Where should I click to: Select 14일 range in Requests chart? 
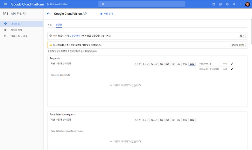coord(185,64)
